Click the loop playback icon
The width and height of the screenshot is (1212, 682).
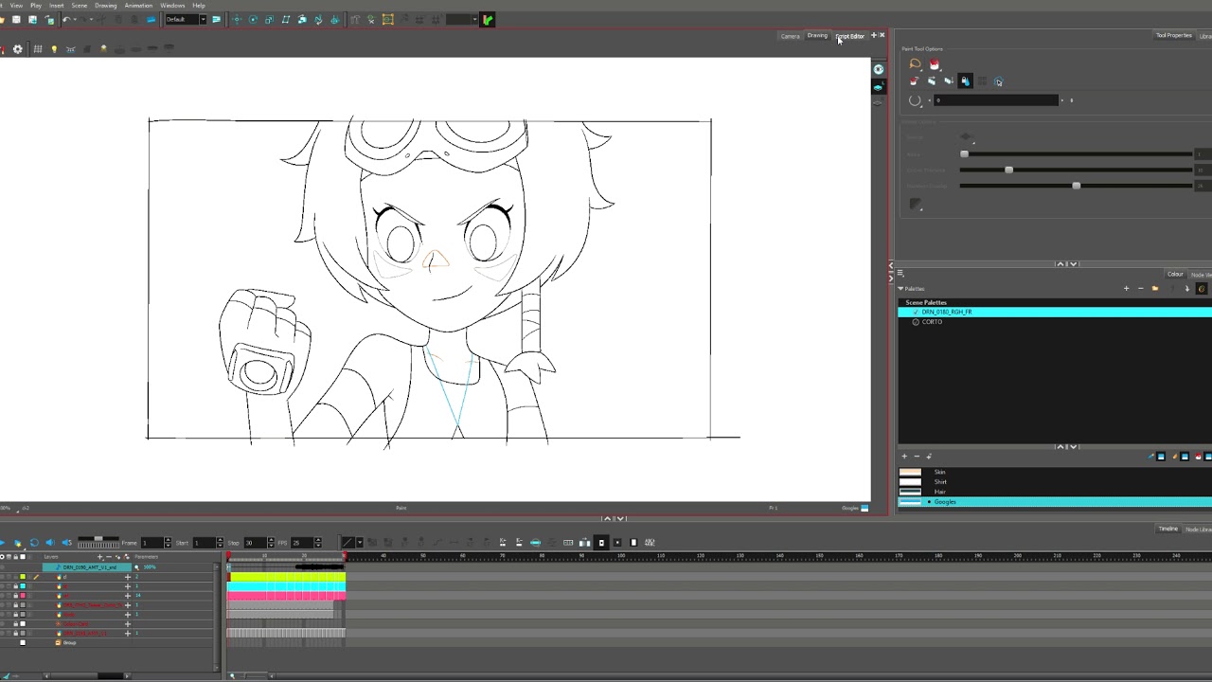click(34, 543)
